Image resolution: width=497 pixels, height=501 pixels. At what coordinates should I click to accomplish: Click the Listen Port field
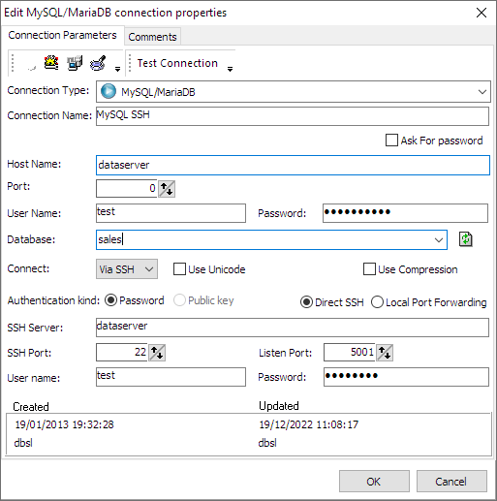point(350,352)
